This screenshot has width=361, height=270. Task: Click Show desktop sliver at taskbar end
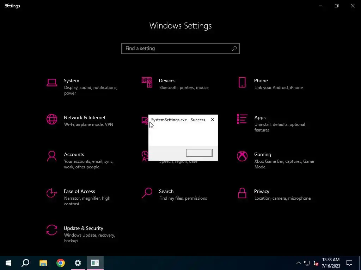(360, 263)
